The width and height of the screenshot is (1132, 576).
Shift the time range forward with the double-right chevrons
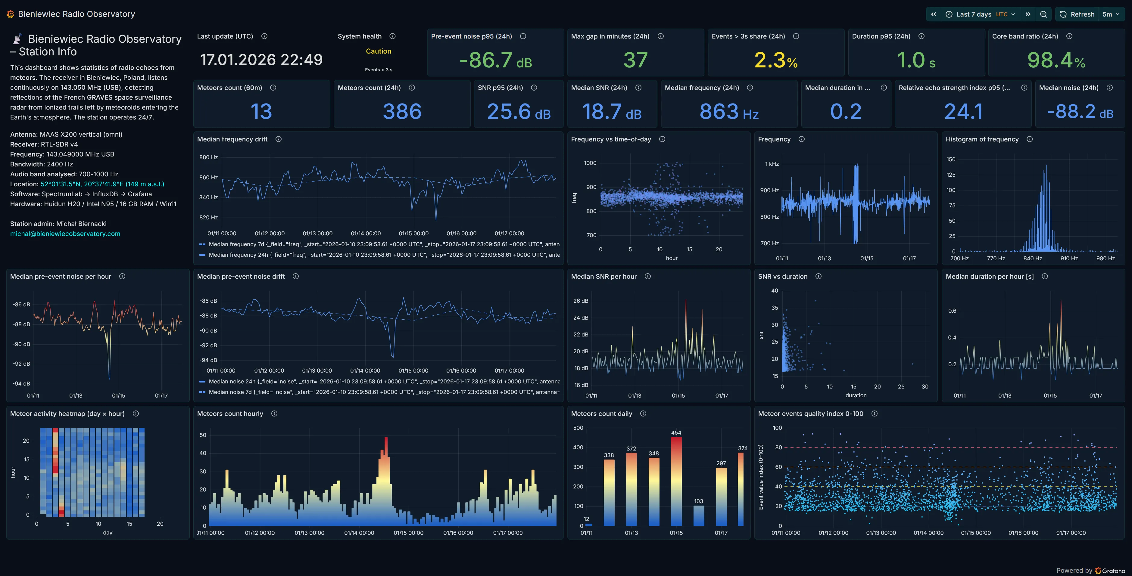[x=1028, y=14]
